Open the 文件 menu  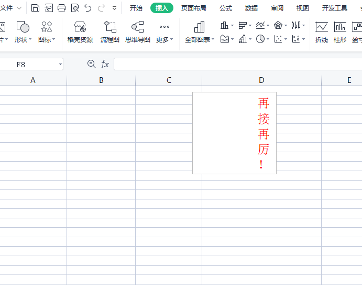tap(10, 8)
